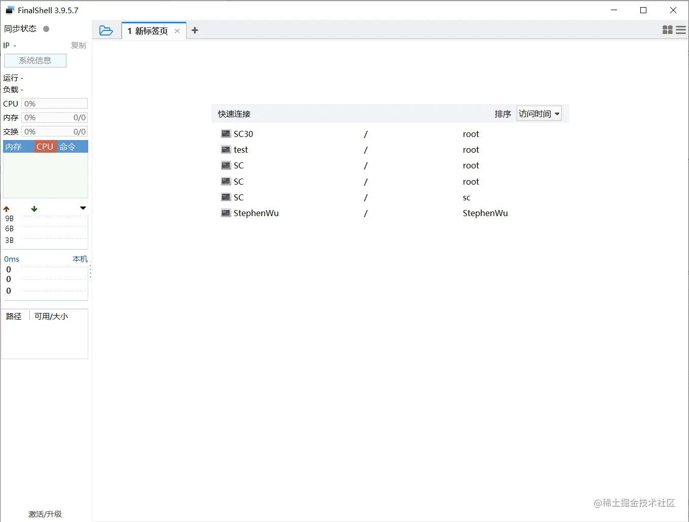Add a new tab with plus icon
The height and width of the screenshot is (522, 689).
pyautogui.click(x=195, y=30)
